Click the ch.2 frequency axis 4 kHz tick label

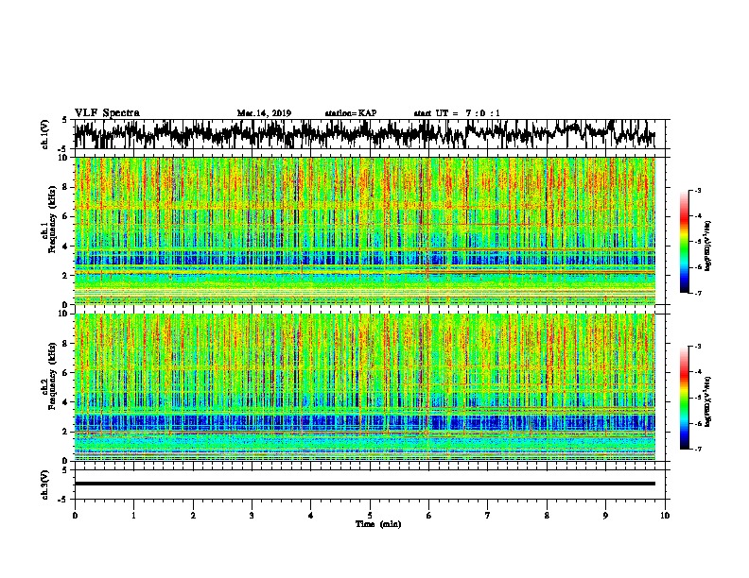65,402
